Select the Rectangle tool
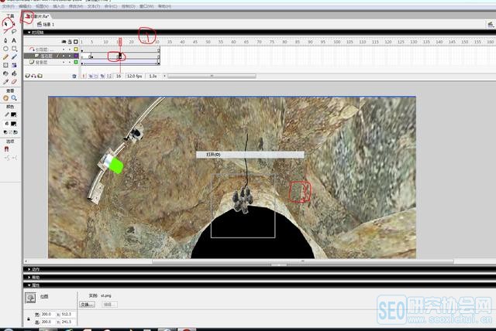This screenshot has height=331, width=496. [x=14, y=49]
